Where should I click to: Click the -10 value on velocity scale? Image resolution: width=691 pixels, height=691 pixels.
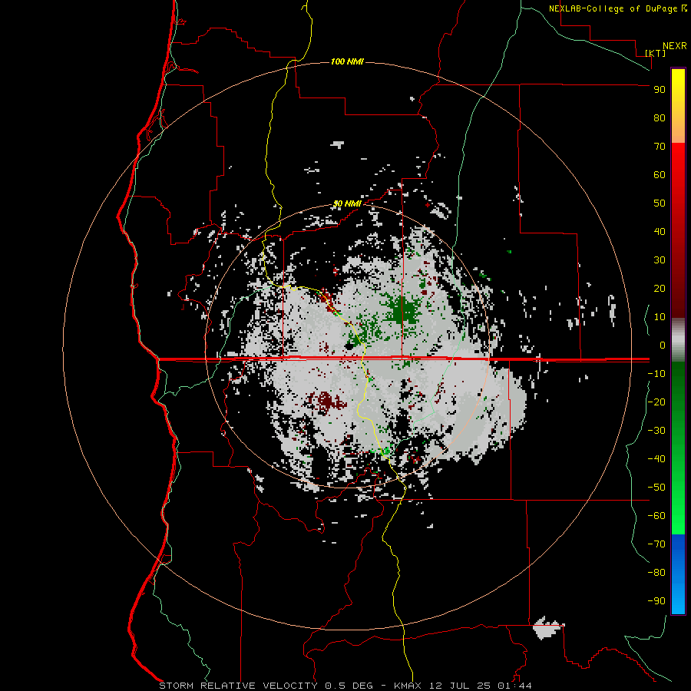(x=656, y=374)
